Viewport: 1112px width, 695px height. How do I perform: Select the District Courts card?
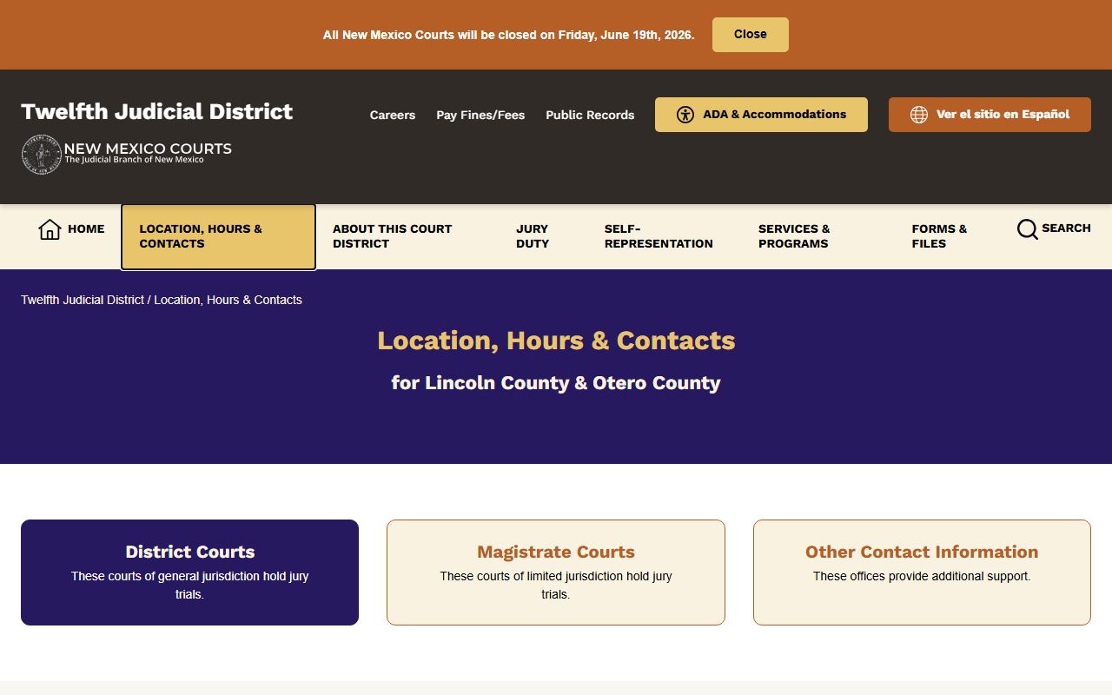pos(189,573)
